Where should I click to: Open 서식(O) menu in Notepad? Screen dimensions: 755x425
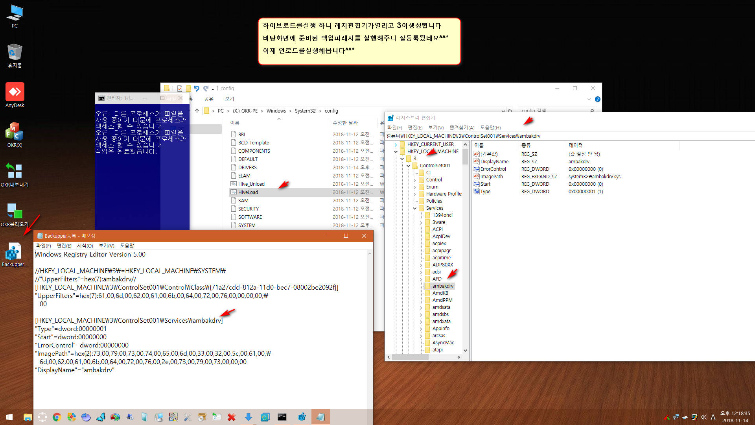(85, 246)
